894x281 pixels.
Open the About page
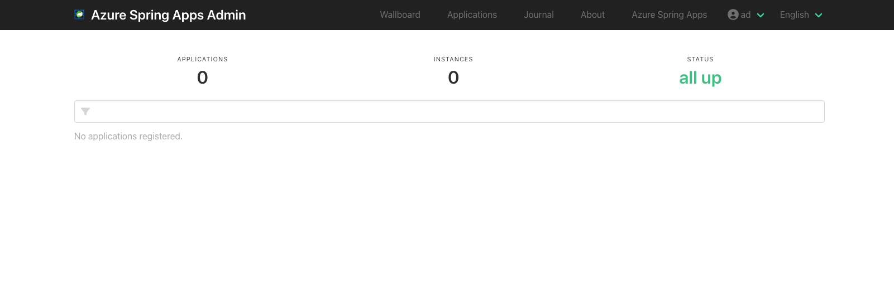(592, 14)
